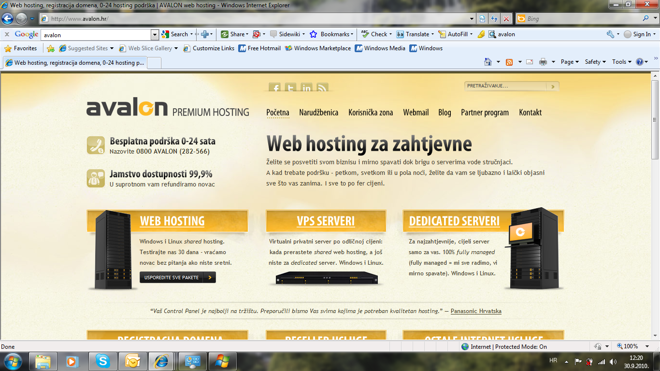
Task: Open the LinkedIn social icon
Action: click(x=306, y=88)
